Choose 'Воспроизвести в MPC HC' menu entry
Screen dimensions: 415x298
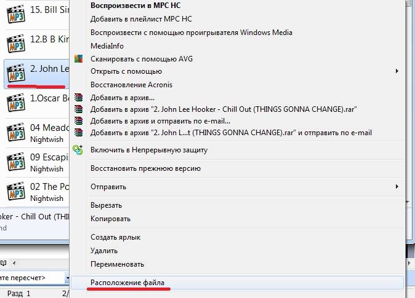click(x=132, y=5)
